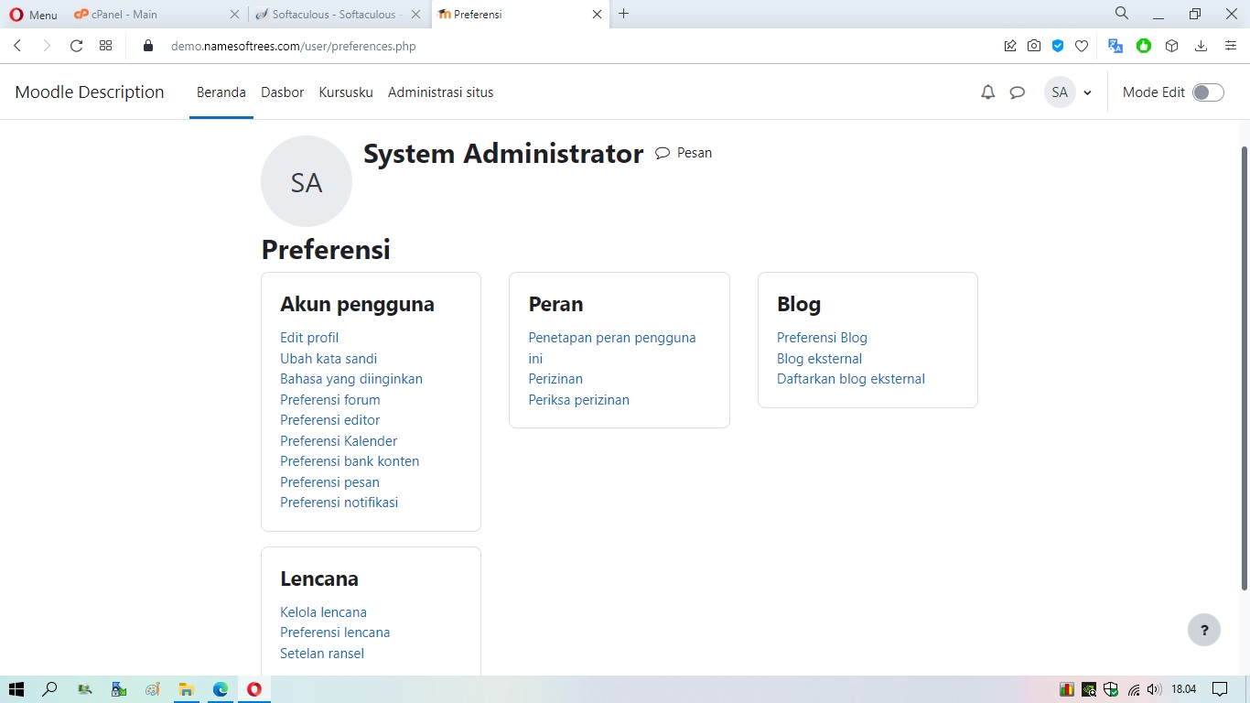Open Preferensi pesan link

(x=329, y=482)
